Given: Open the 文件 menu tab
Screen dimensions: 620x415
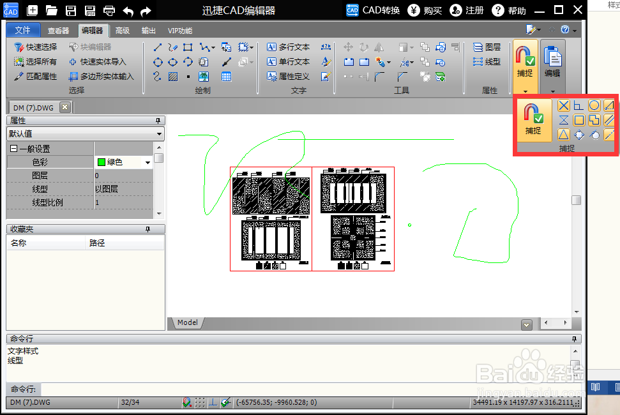Looking at the screenshot, I should pyautogui.click(x=23, y=31).
